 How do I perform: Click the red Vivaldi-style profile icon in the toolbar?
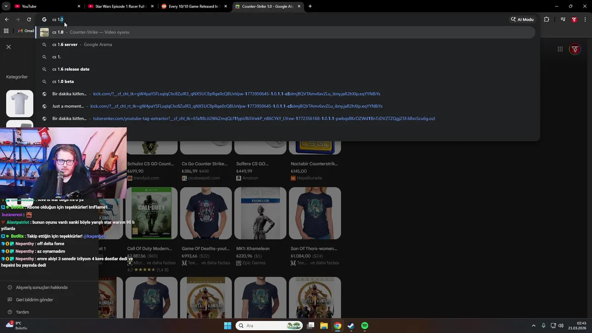click(574, 19)
